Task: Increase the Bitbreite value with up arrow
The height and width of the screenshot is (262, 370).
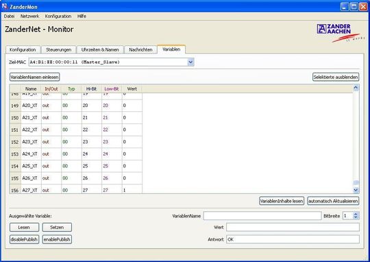Action: click(356, 214)
